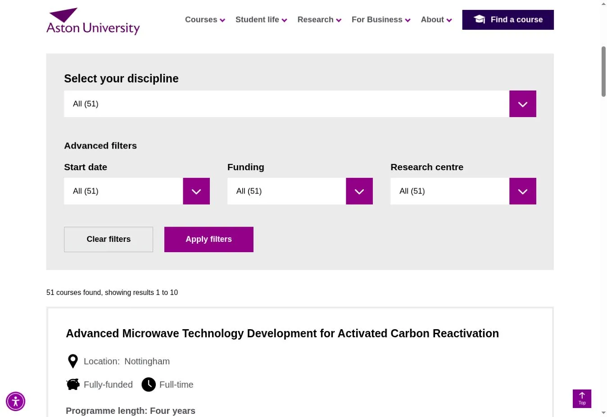Click the scrollbar down arrow
The height and width of the screenshot is (417, 607).
tap(603, 412)
